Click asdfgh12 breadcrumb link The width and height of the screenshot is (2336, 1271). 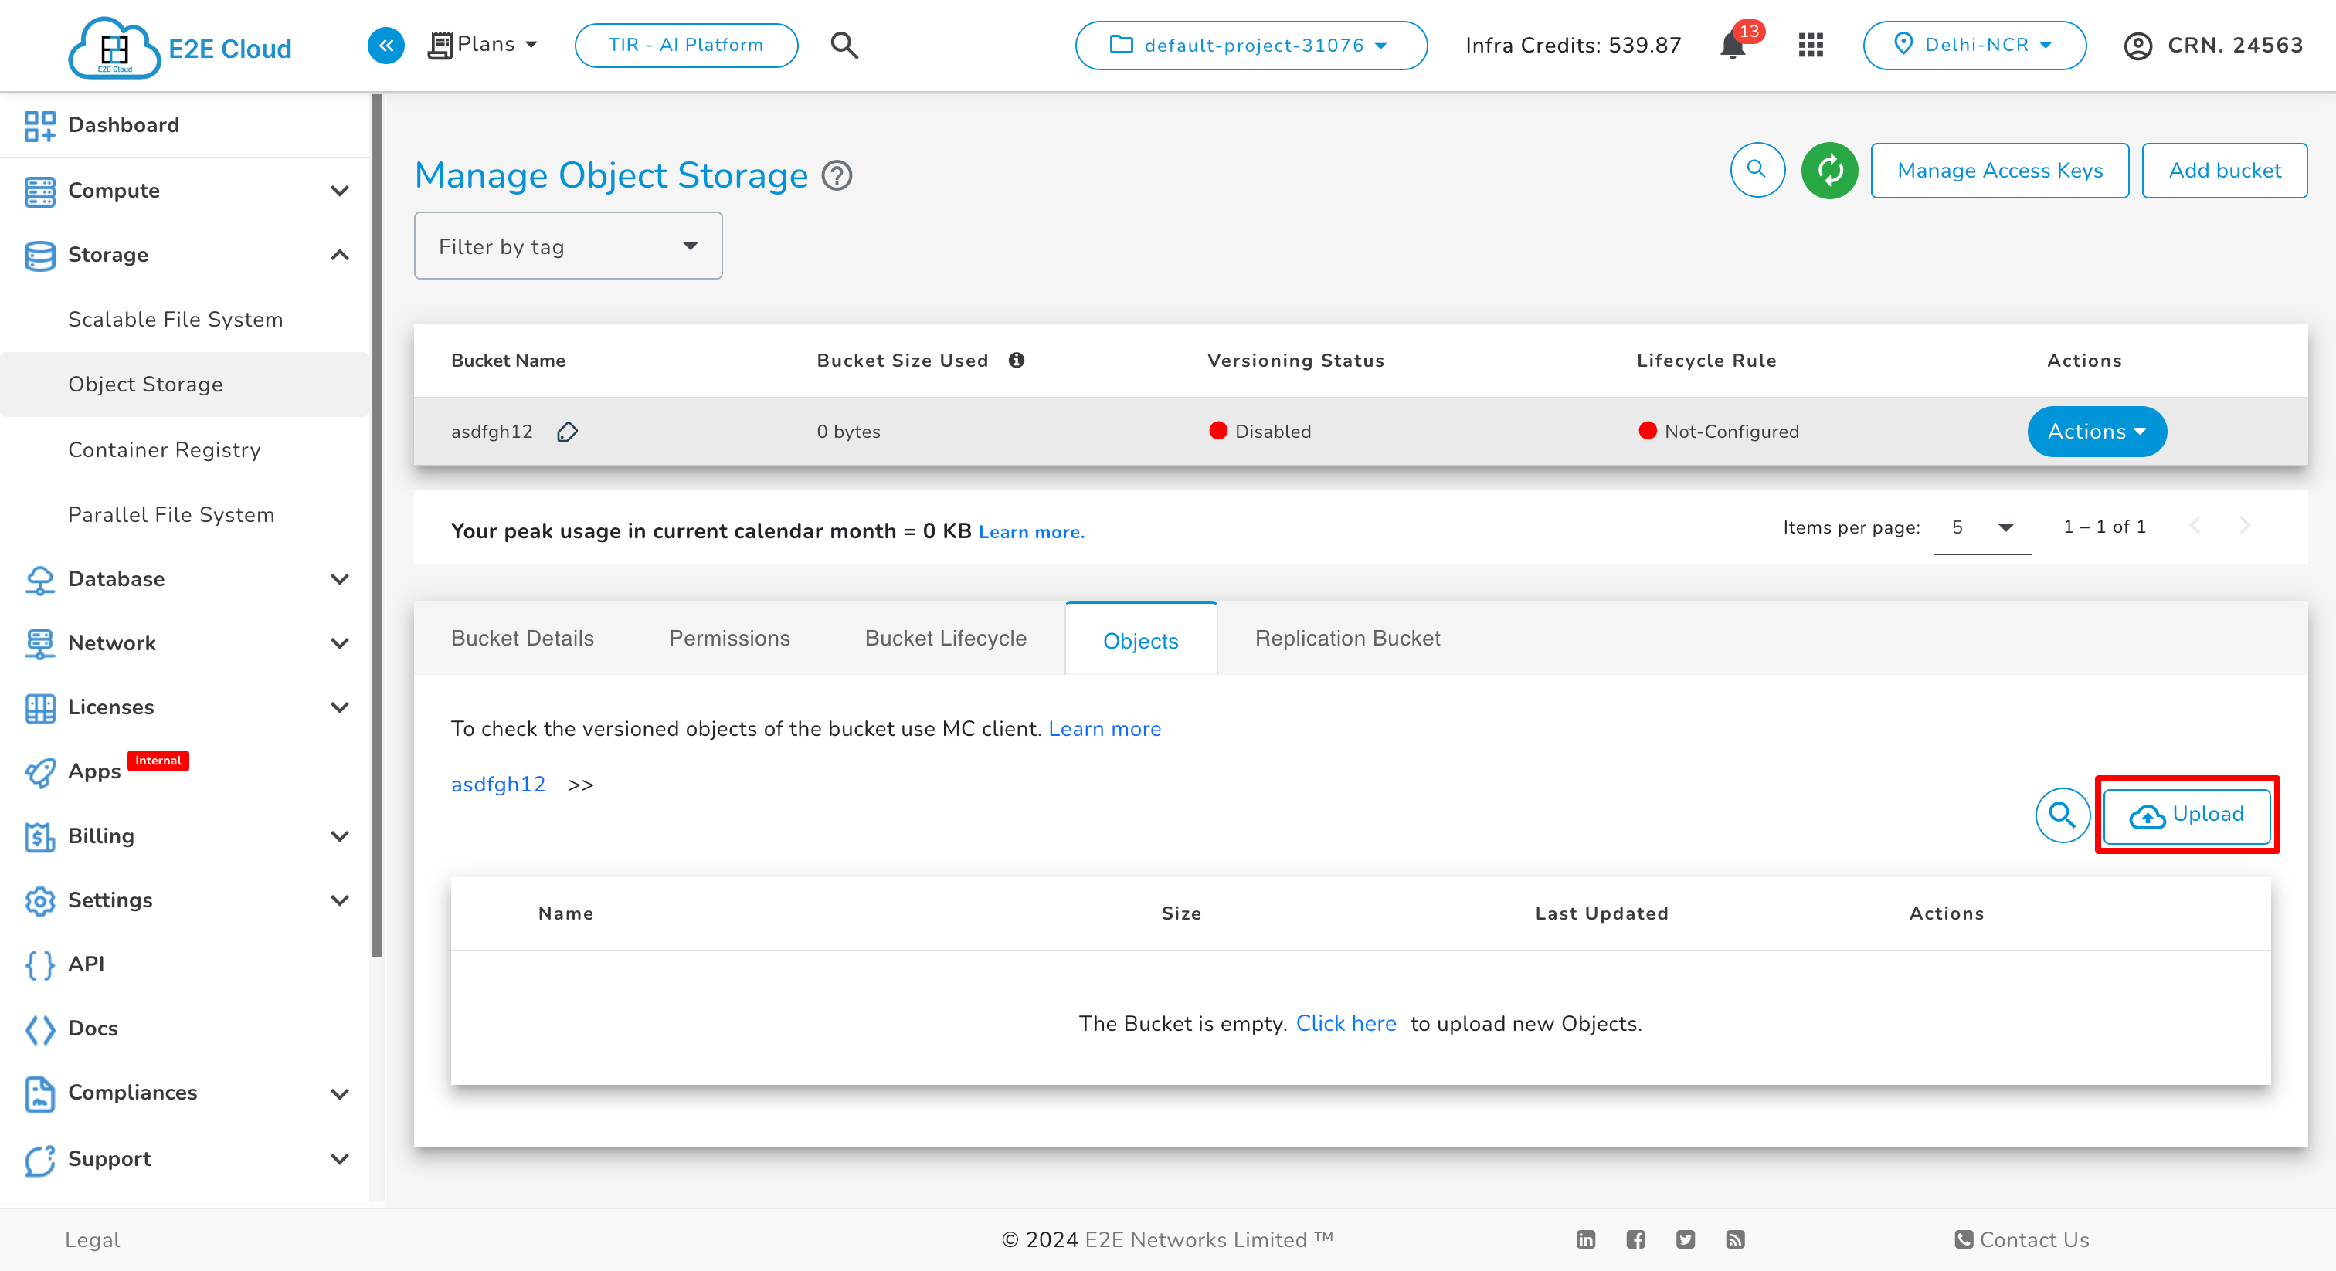coord(497,785)
